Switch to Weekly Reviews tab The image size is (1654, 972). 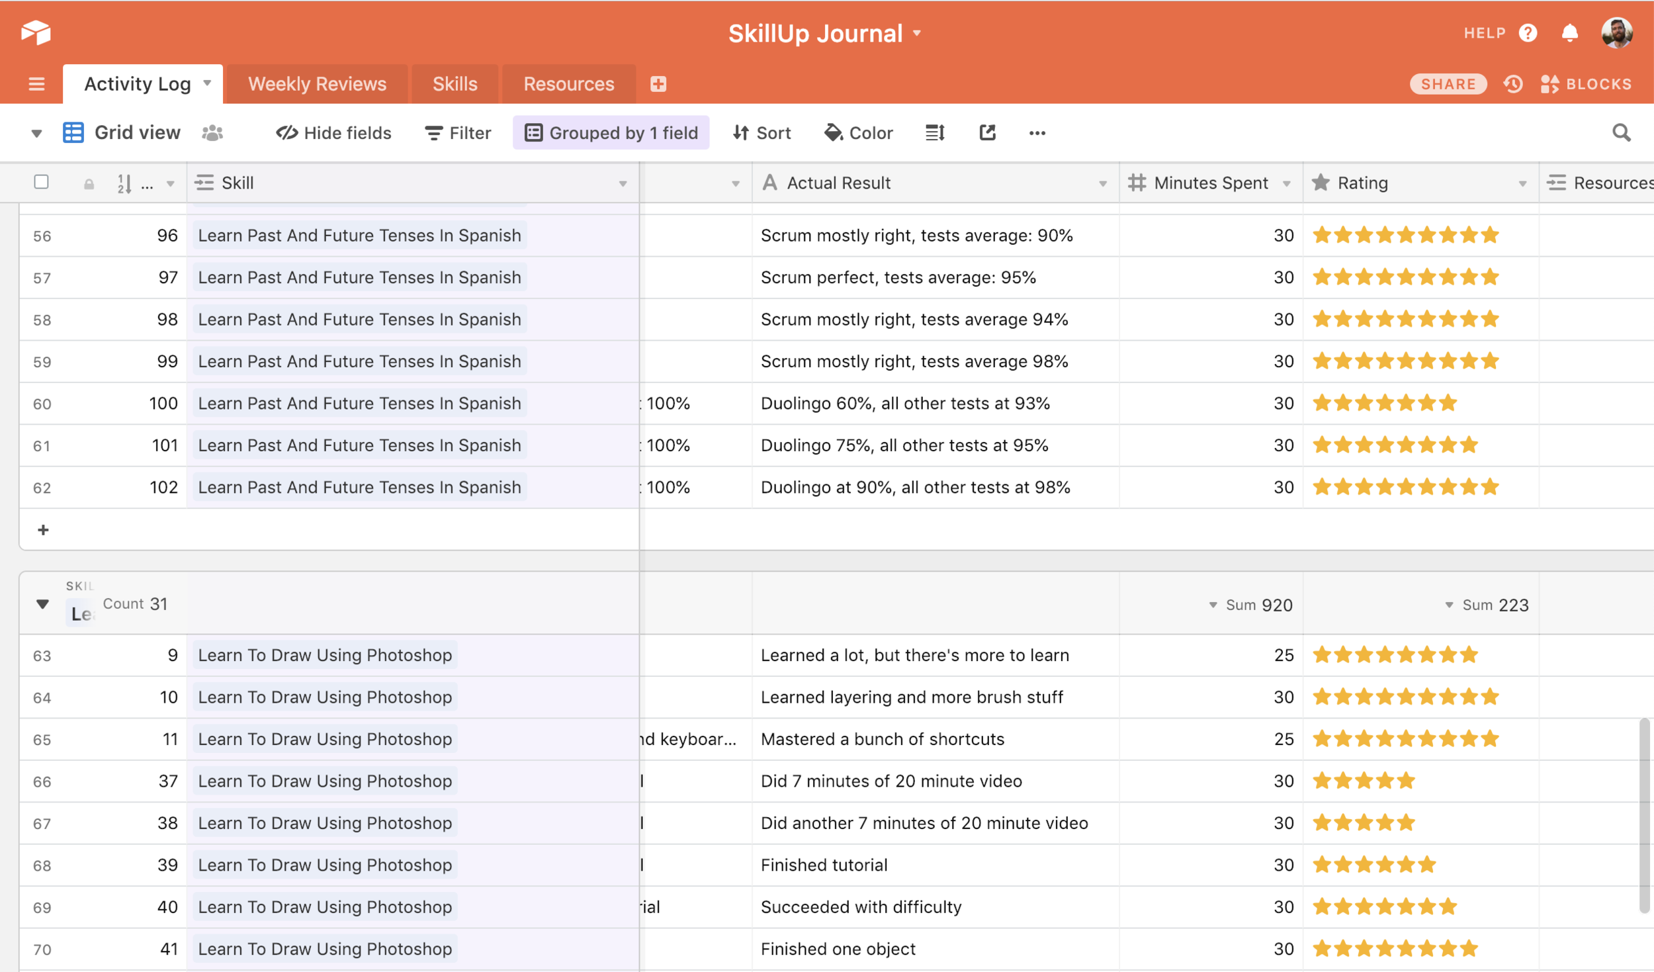[317, 84]
